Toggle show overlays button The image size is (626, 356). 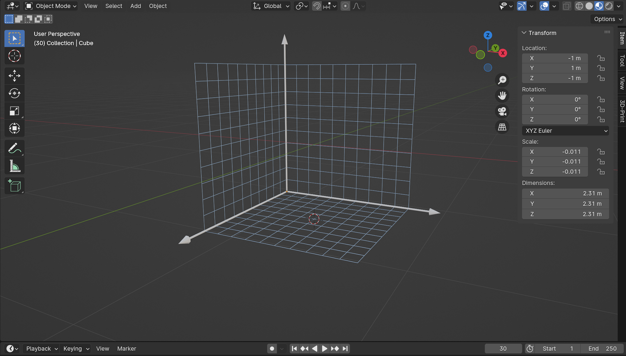point(544,6)
